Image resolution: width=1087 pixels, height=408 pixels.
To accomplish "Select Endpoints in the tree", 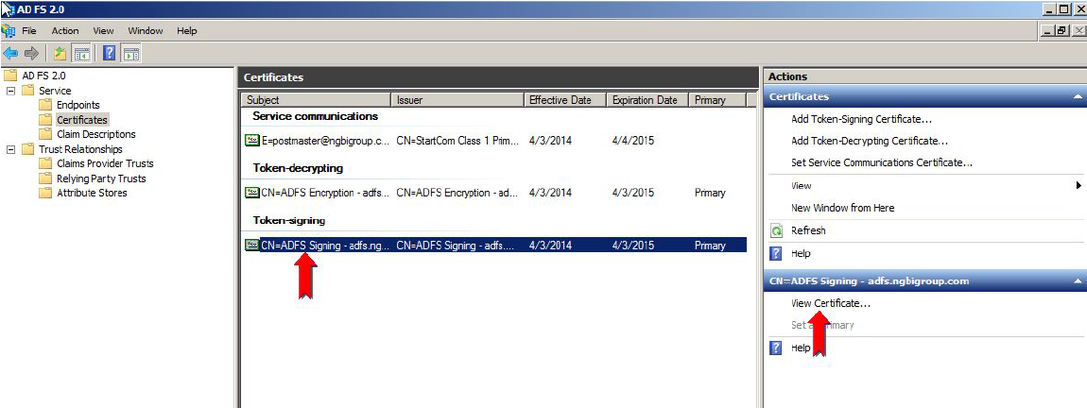I will 78,105.
